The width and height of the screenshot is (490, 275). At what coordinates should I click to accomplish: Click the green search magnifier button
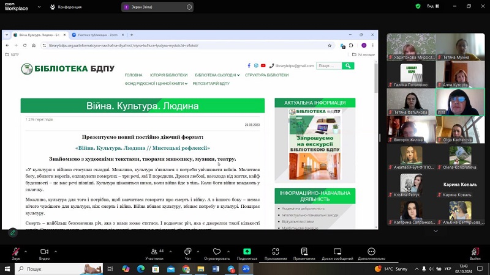[x=348, y=66]
